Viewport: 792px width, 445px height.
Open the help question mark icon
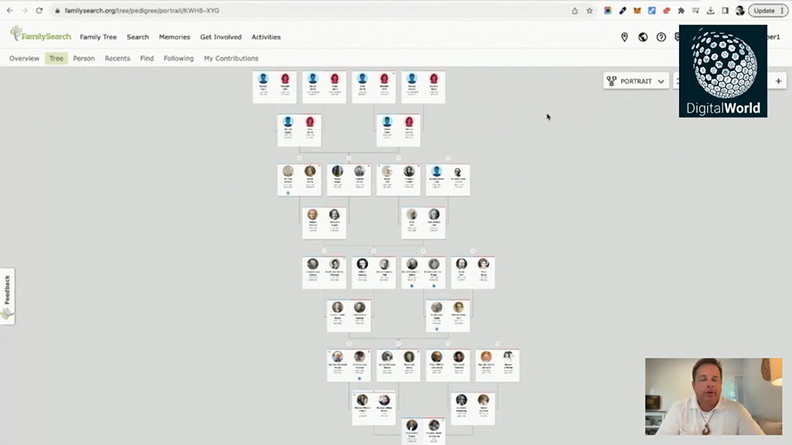point(661,36)
